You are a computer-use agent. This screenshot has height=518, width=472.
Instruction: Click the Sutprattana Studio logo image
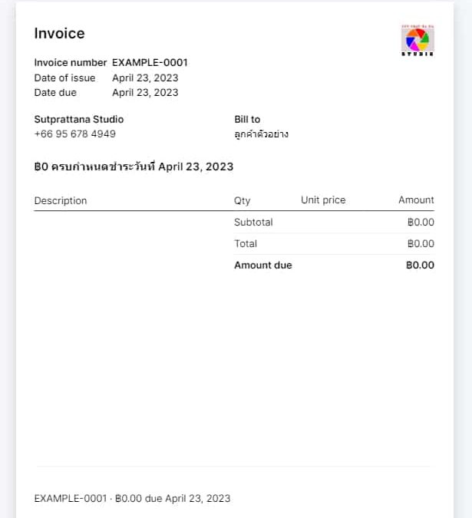pyautogui.click(x=418, y=41)
